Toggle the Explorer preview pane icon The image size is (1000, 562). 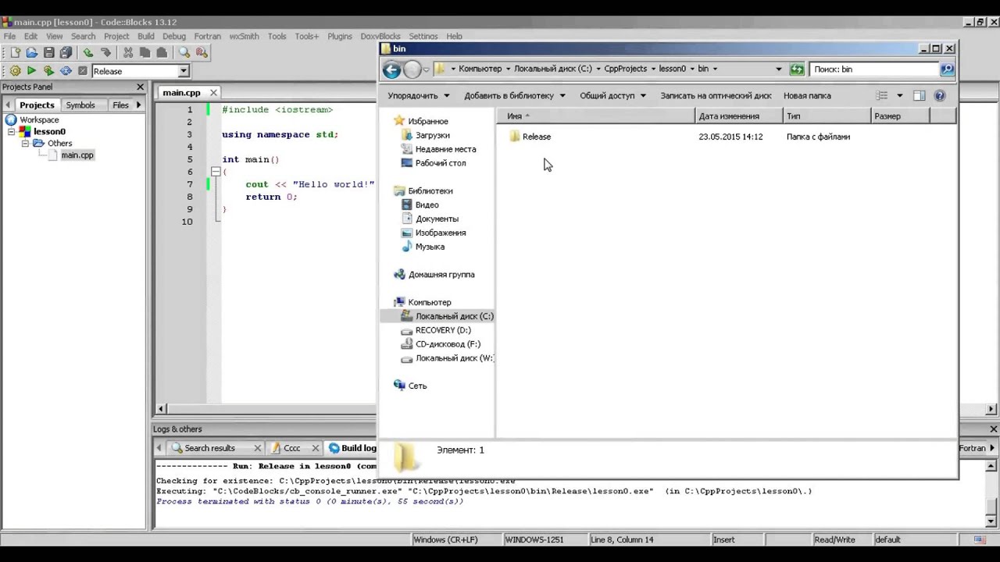(x=919, y=95)
